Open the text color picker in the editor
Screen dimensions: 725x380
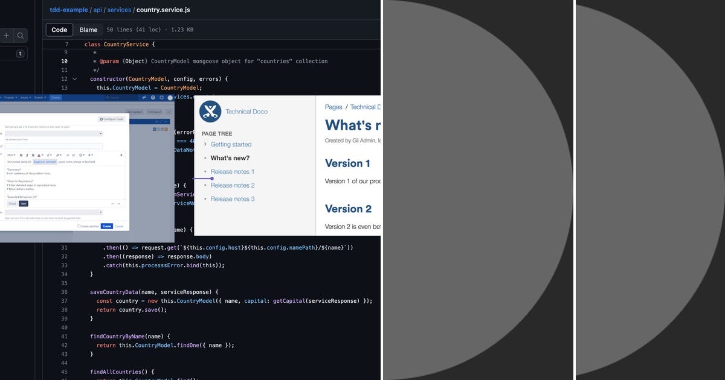39,155
